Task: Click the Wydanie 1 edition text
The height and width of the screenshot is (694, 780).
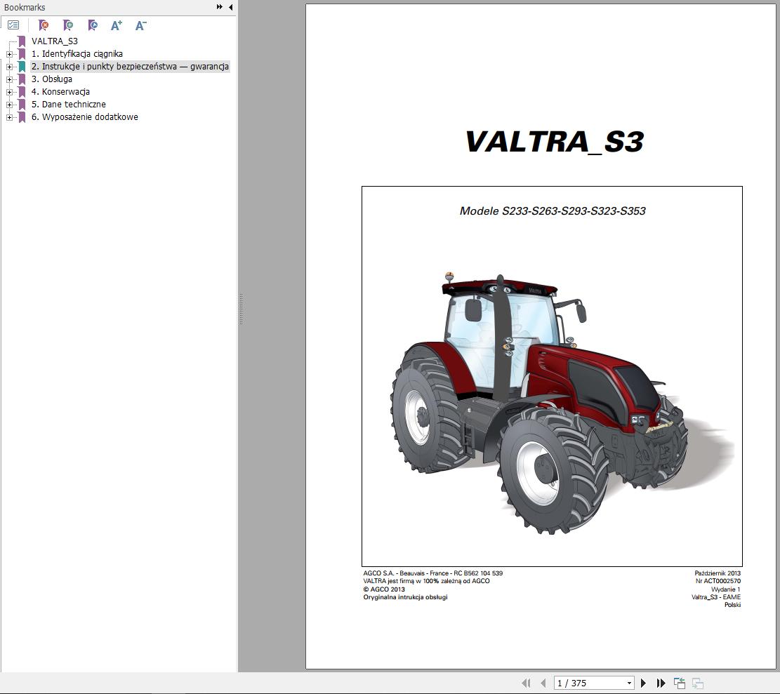Action: click(726, 589)
